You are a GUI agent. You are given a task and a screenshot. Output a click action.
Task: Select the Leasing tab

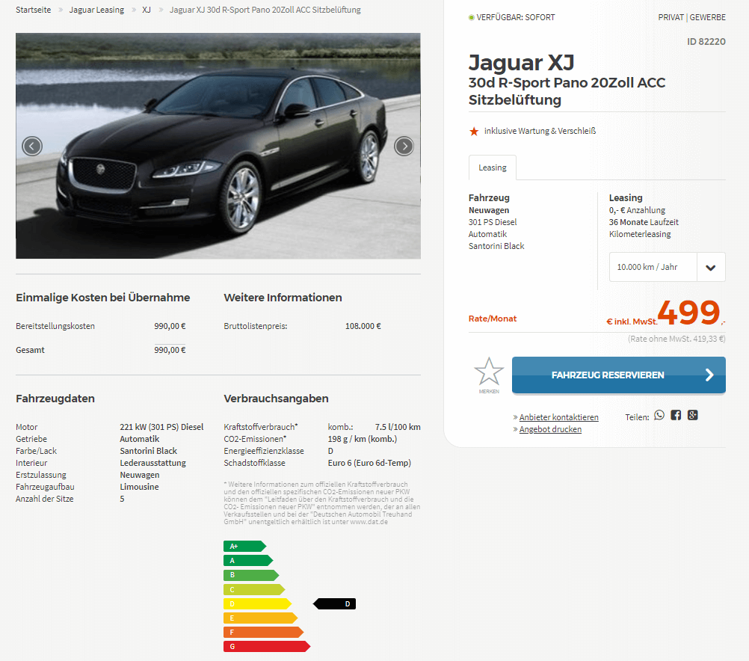tap(492, 167)
